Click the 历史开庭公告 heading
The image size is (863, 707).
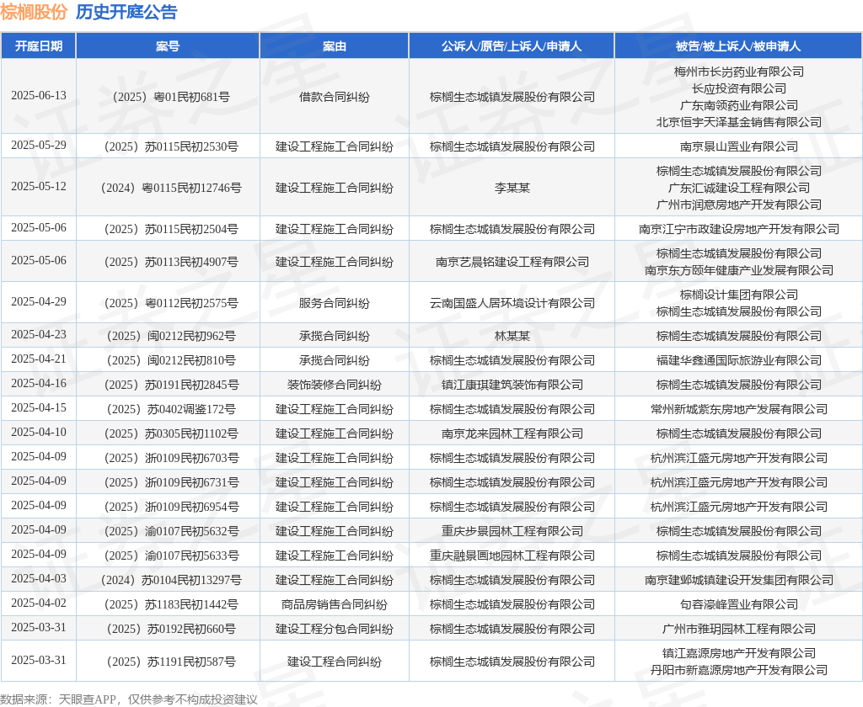126,12
